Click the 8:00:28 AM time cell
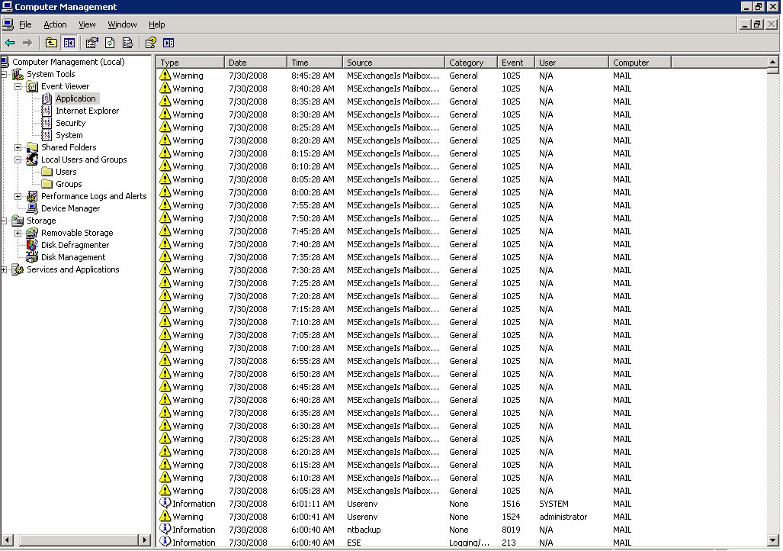The height and width of the screenshot is (551, 783). (313, 192)
